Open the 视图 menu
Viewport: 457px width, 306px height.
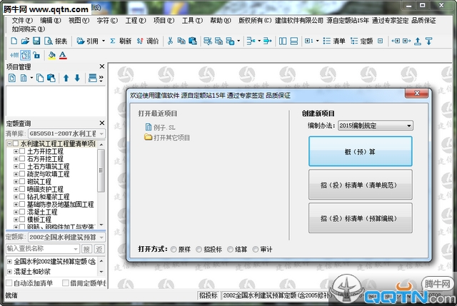[x=79, y=21]
